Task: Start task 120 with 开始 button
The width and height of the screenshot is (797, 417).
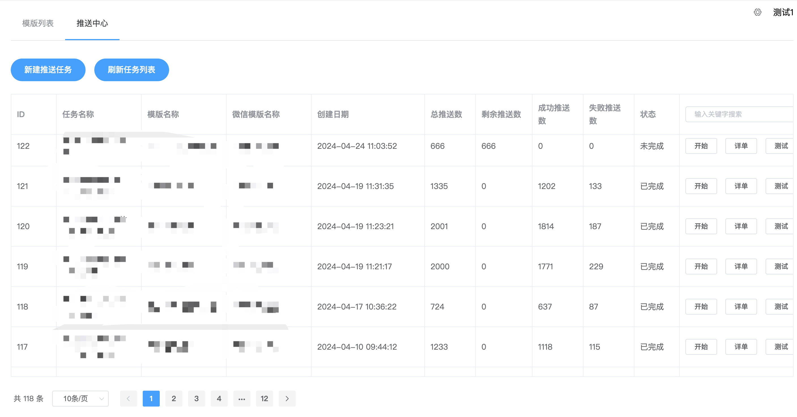Action: [701, 226]
